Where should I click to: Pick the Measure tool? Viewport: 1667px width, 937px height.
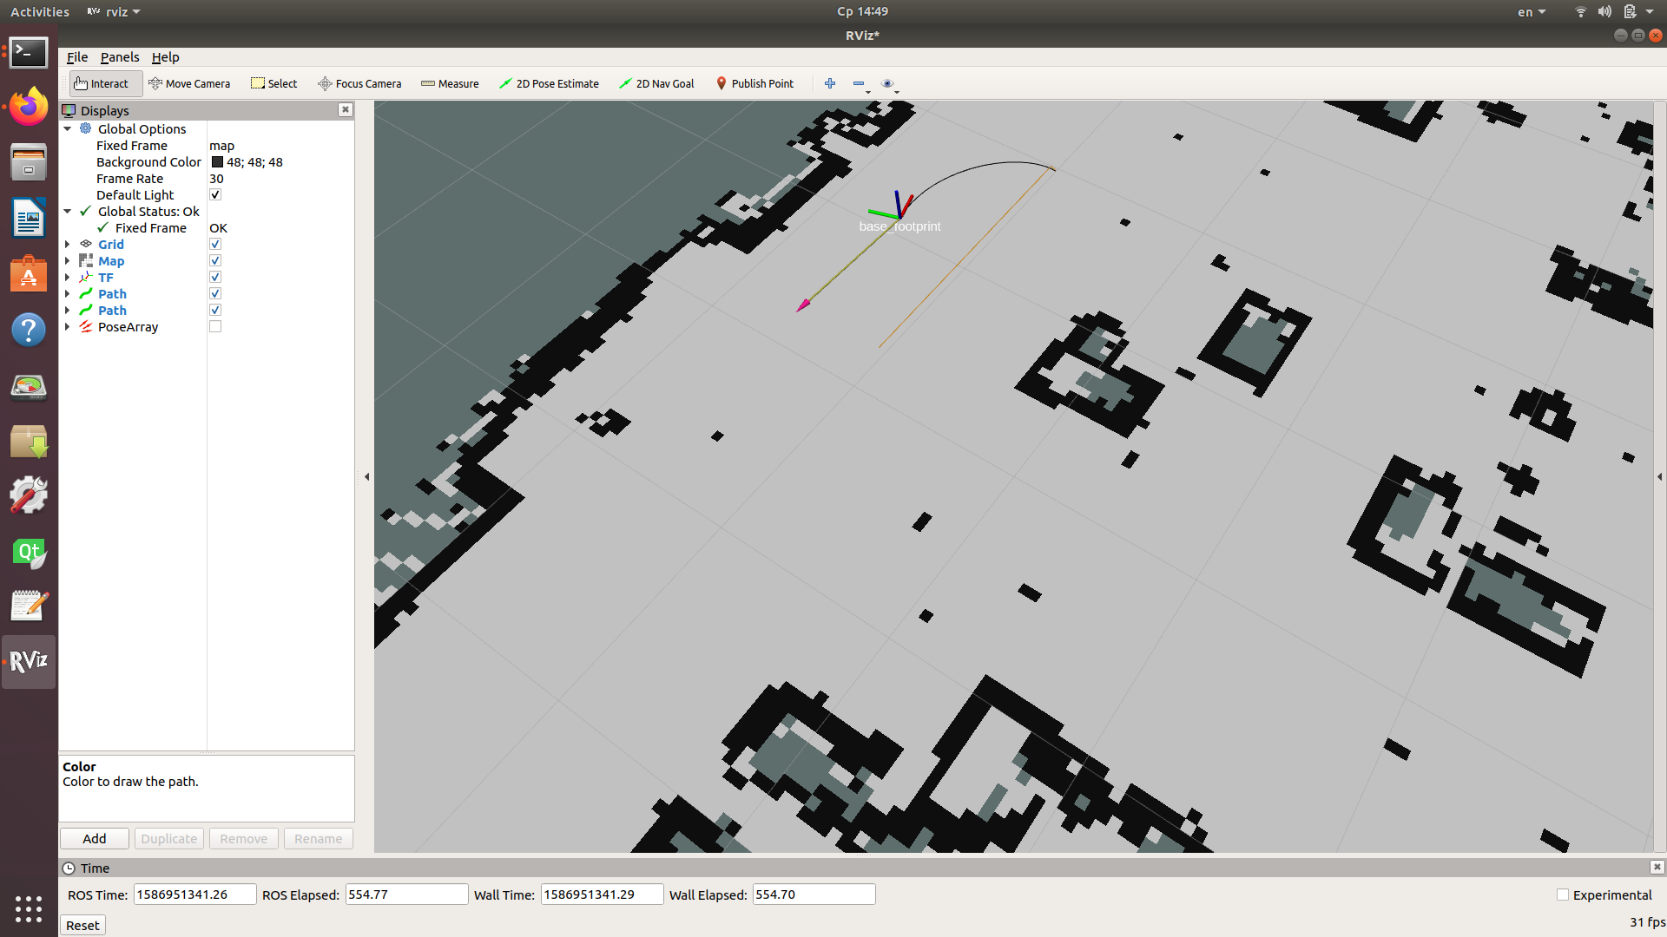[x=450, y=83]
